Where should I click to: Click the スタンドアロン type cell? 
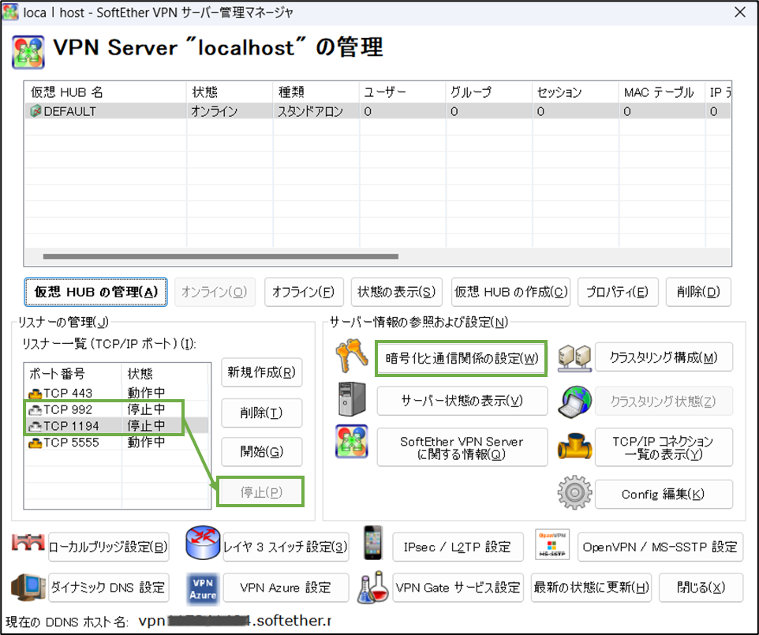pyautogui.click(x=310, y=111)
